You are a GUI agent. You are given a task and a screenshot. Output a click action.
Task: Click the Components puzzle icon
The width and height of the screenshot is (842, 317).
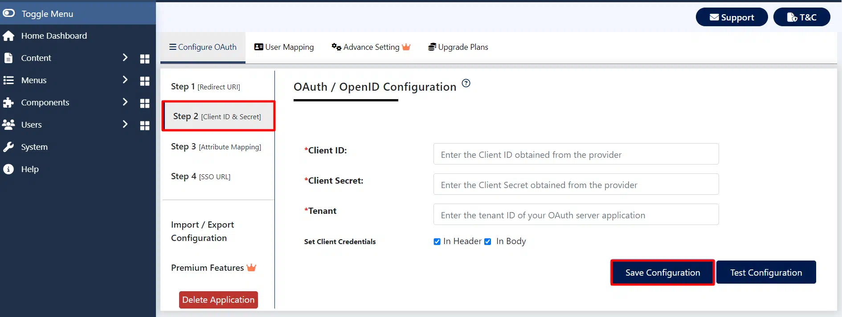[8, 103]
